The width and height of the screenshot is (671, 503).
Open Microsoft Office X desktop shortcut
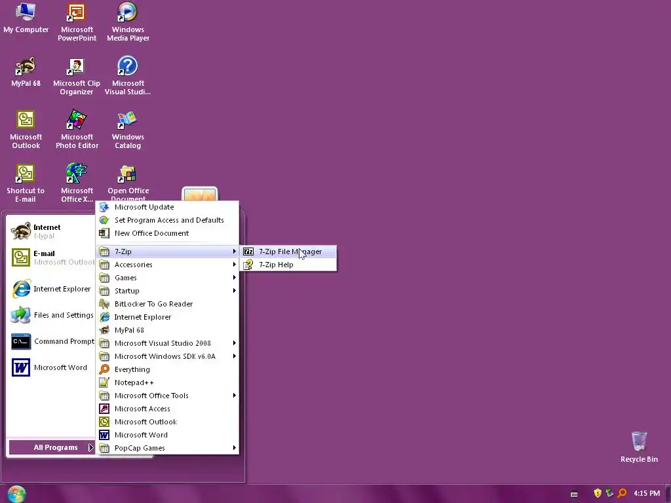coord(77,183)
